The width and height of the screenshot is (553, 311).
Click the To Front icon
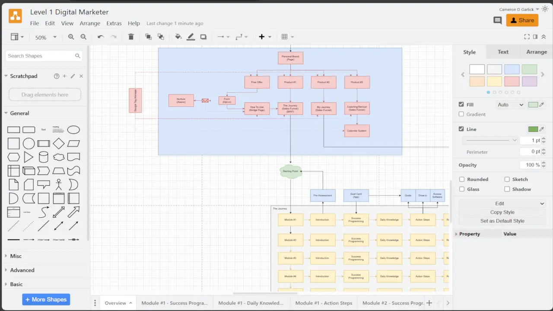pyautogui.click(x=148, y=37)
